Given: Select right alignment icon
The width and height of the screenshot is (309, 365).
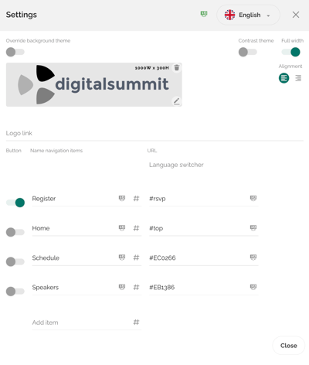Looking at the screenshot, I should pos(298,78).
